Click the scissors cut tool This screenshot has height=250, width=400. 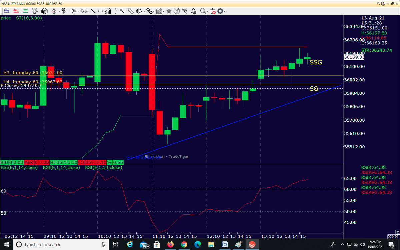(83, 11)
